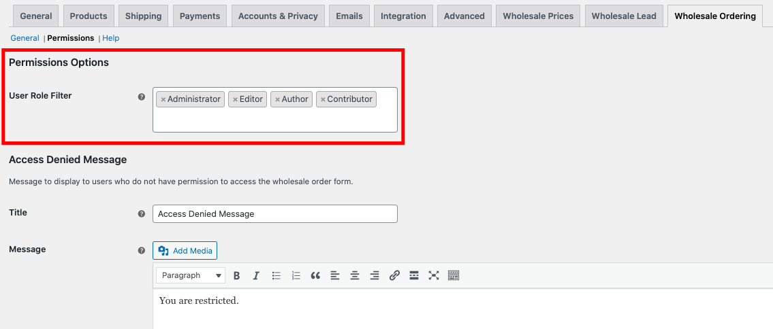Open the Help sub-section link
Image resolution: width=773 pixels, height=329 pixels.
pos(110,38)
